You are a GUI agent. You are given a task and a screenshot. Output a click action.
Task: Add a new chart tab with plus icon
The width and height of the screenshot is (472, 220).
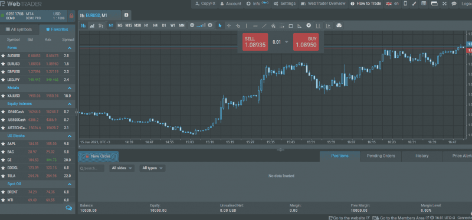point(126,15)
